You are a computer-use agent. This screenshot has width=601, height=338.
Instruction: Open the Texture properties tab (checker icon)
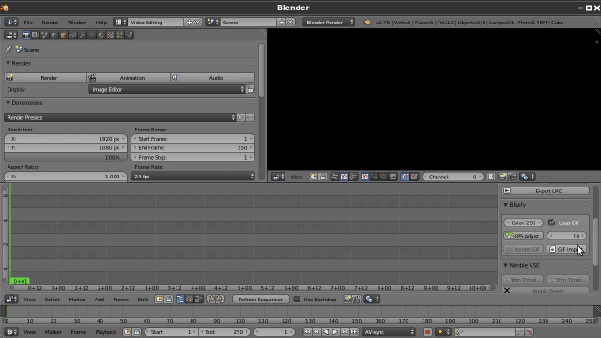coord(111,36)
